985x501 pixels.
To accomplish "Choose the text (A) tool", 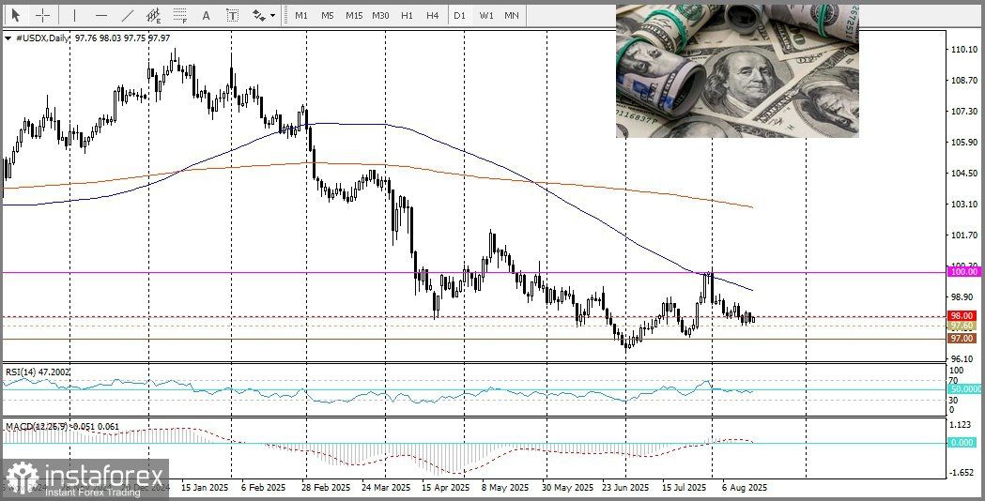I will pyautogui.click(x=206, y=15).
